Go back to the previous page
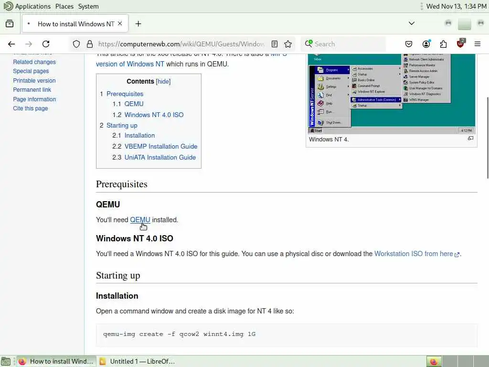The width and height of the screenshot is (489, 367). (11, 44)
